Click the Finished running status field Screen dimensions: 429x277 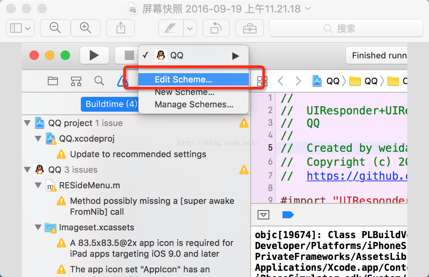[x=377, y=55]
